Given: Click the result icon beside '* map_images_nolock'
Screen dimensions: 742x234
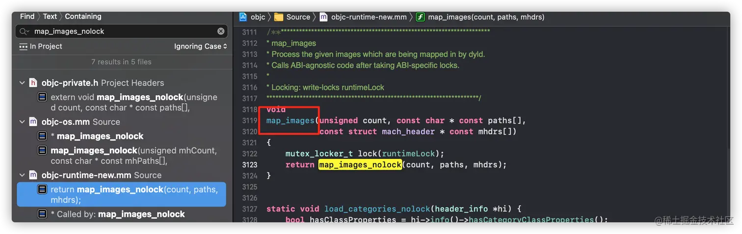Looking at the screenshot, I should pyautogui.click(x=42, y=136).
